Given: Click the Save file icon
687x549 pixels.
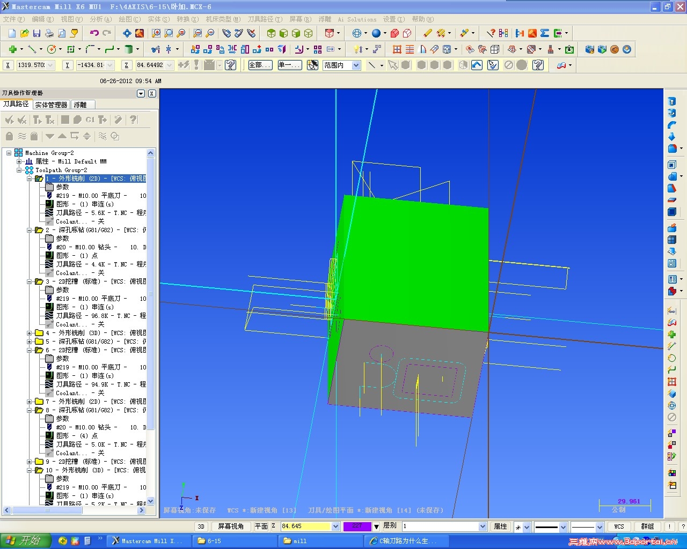Looking at the screenshot, I should pos(36,33).
